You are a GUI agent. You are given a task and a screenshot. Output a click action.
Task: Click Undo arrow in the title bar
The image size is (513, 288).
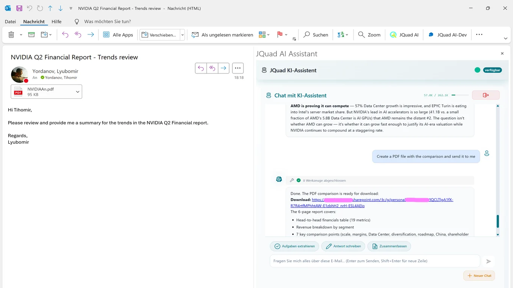[x=29, y=8]
